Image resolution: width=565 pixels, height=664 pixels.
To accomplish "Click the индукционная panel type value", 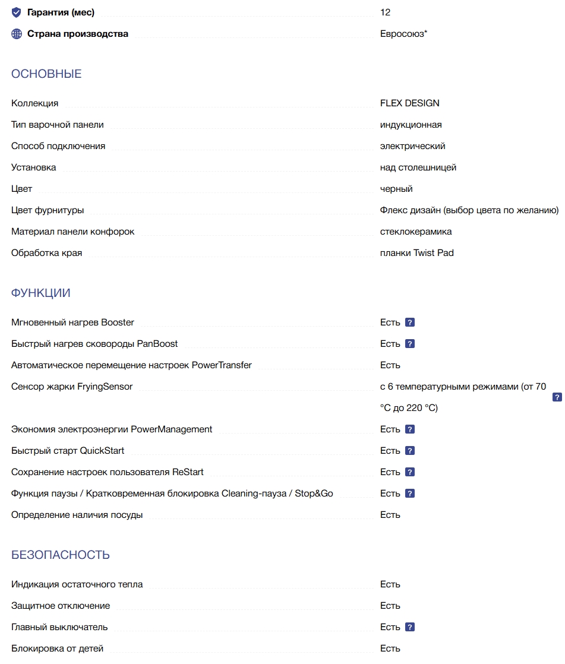I will [411, 125].
